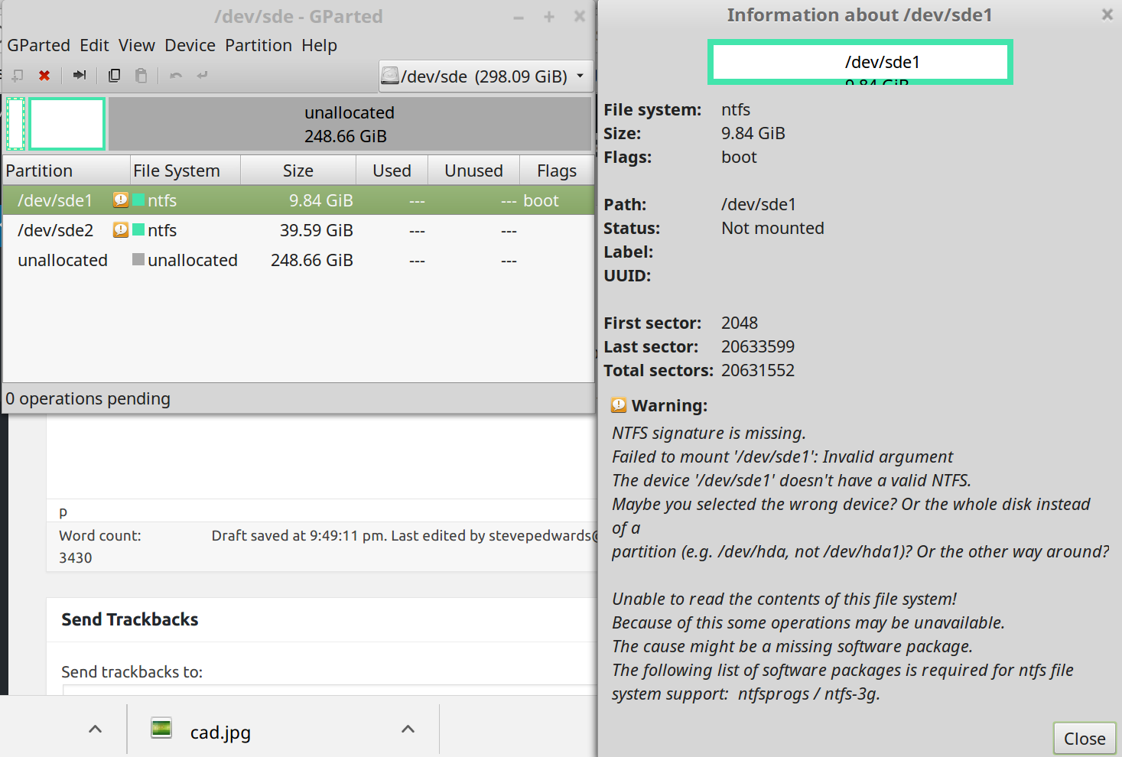Viewport: 1122px width, 757px height.
Task: Click the New partition toolbar icon
Action: pos(18,75)
